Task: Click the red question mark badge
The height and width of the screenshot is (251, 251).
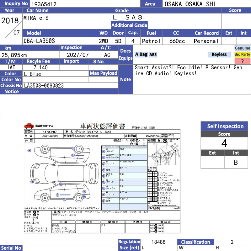Action: (242, 61)
